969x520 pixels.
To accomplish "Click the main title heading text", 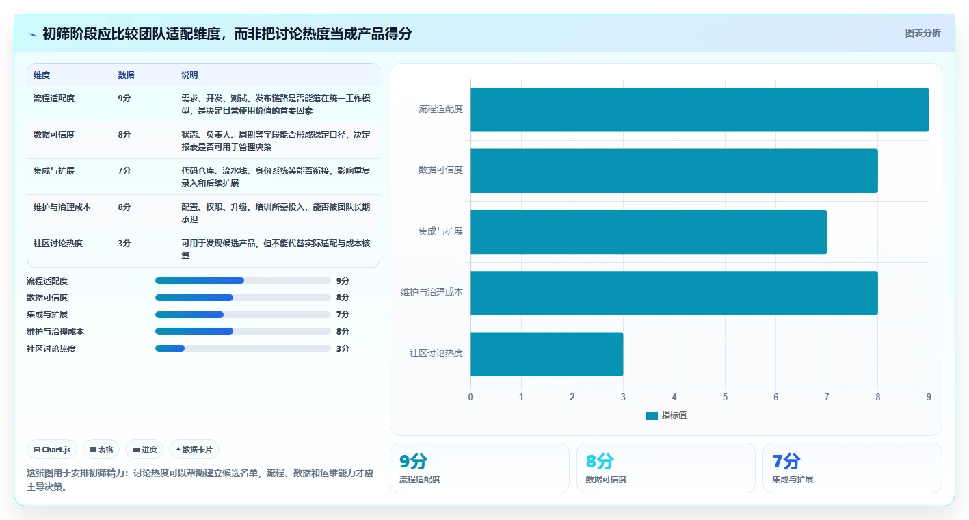I will [x=227, y=34].
